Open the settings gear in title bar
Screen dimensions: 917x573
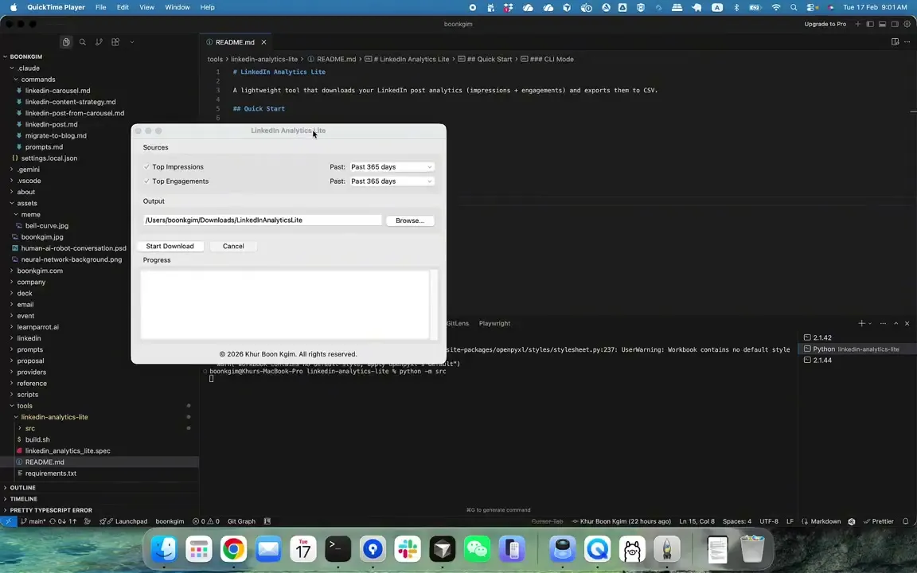pos(907,24)
